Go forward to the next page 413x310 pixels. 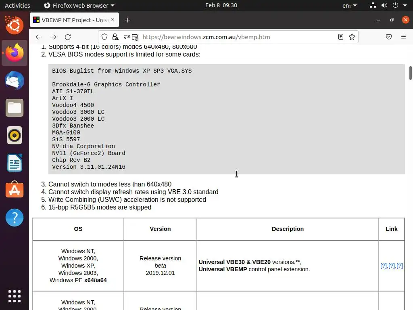tap(53, 37)
